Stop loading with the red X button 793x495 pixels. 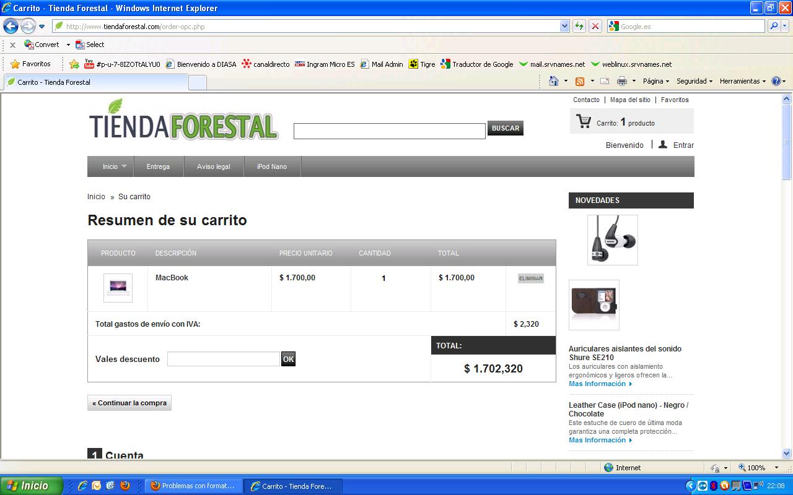[x=595, y=27]
